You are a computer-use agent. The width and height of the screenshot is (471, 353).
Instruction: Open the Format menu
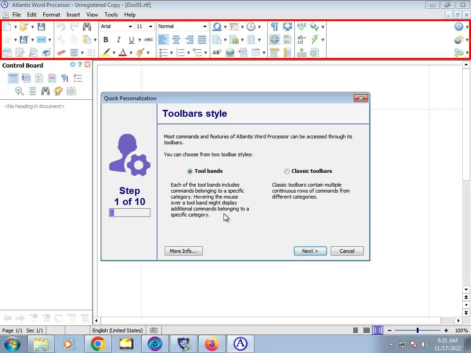tap(52, 14)
